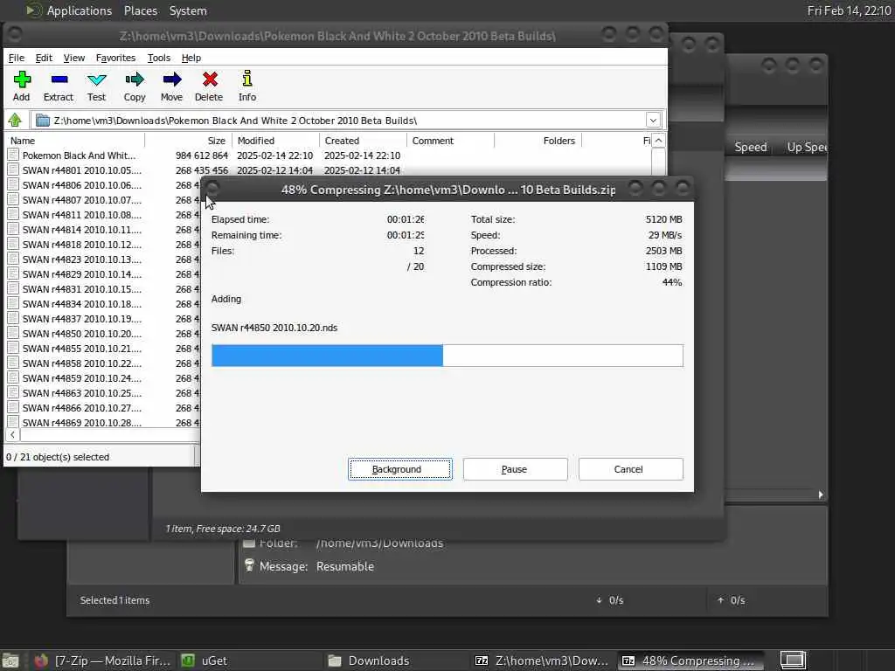The width and height of the screenshot is (895, 671).
Task: Open the View menu
Action: (74, 58)
